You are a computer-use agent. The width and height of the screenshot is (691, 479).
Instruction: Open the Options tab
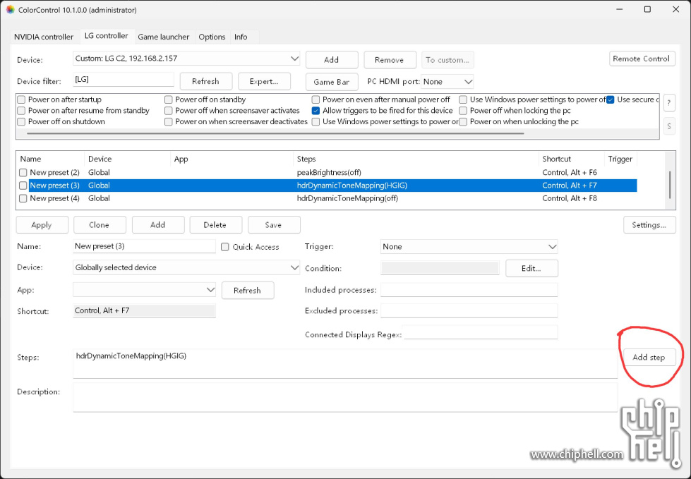[212, 37]
